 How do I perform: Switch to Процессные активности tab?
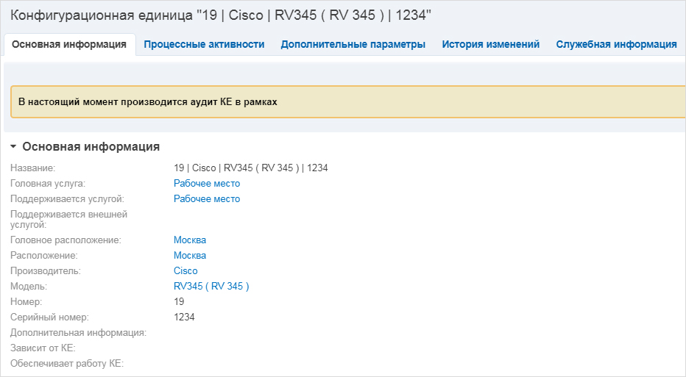tap(204, 45)
